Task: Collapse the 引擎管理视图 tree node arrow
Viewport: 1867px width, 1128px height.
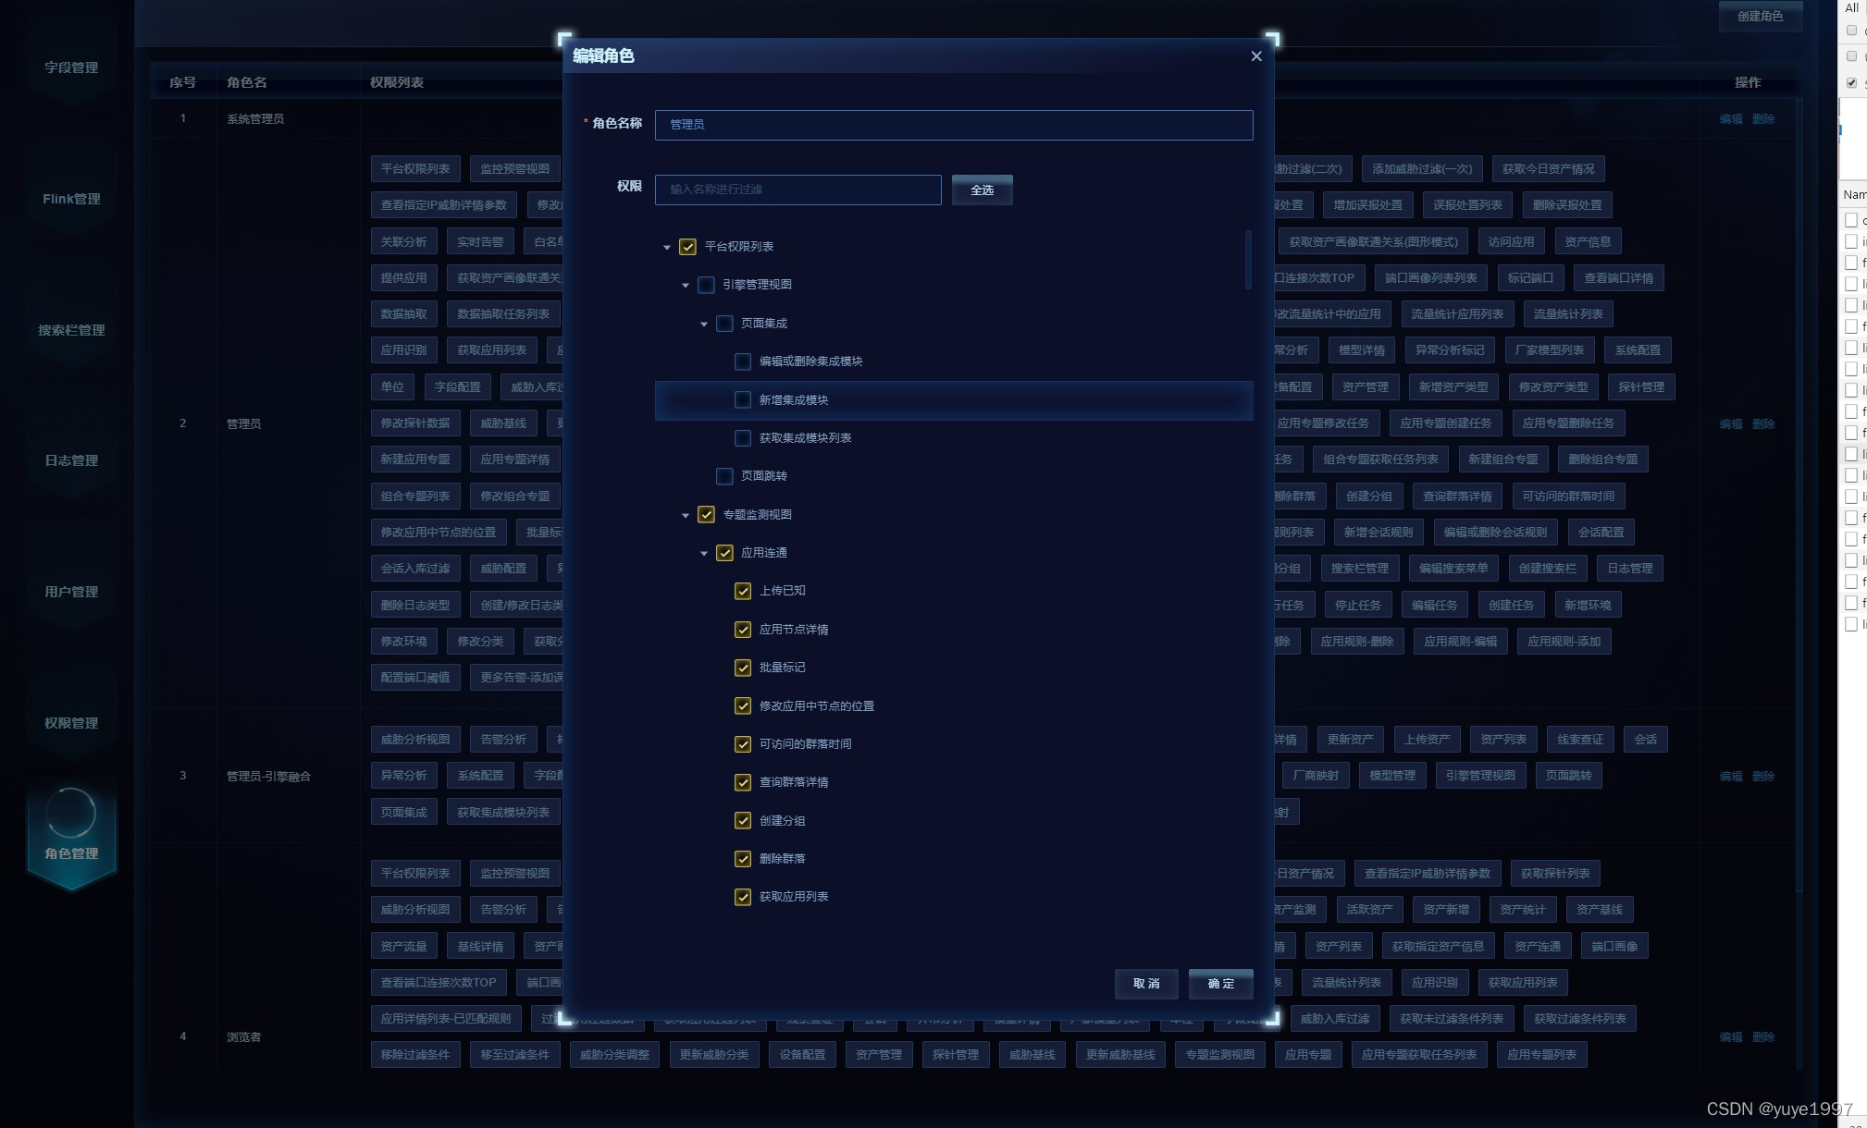Action: (686, 286)
